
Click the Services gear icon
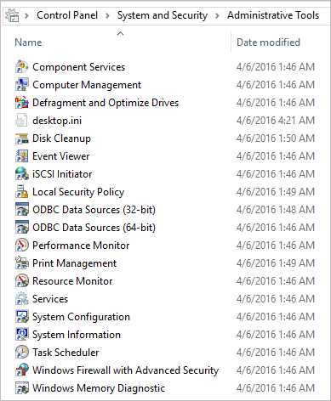21,299
